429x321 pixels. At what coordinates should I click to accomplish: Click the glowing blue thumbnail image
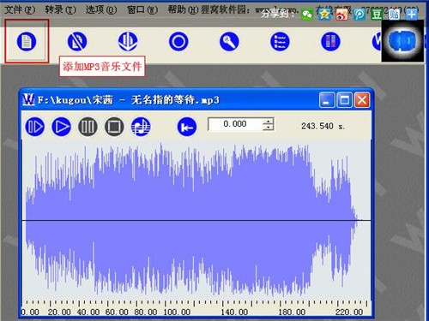coord(402,41)
